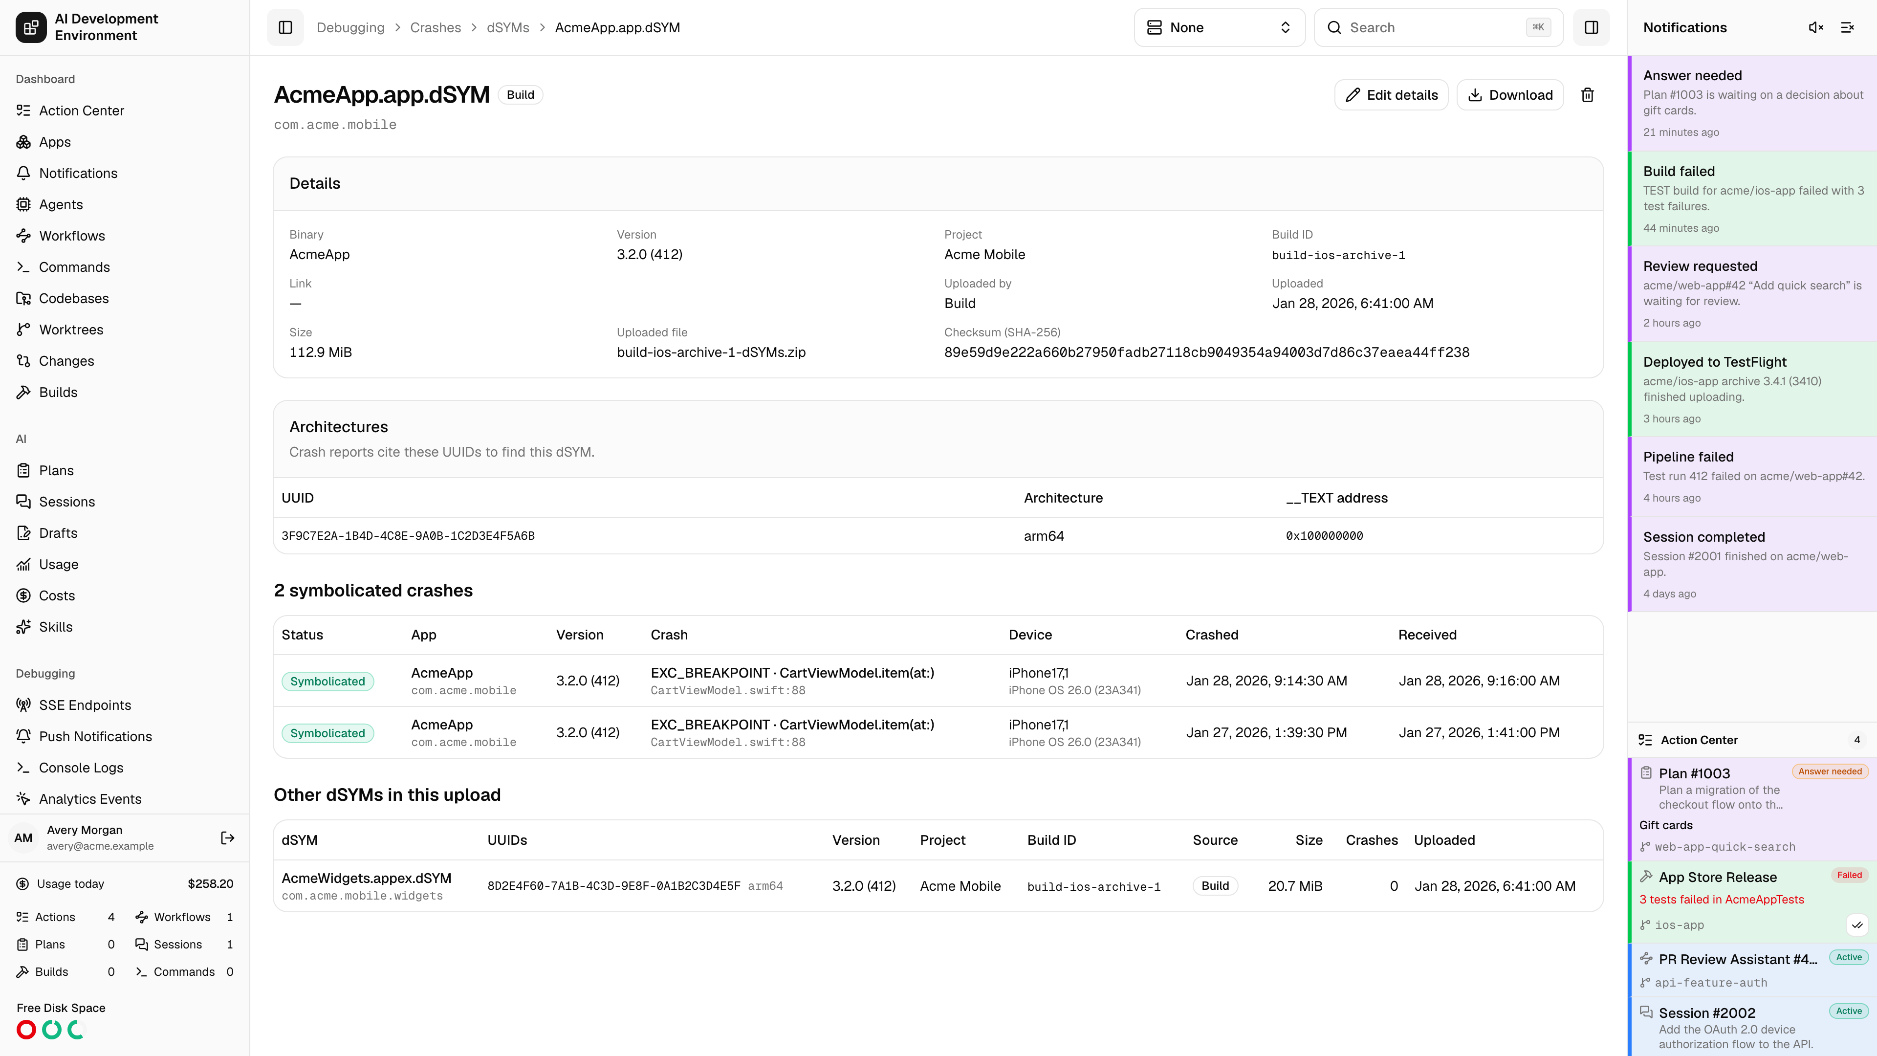Click the Costs dollar icon
This screenshot has height=1056, width=1877.
(x=23, y=595)
